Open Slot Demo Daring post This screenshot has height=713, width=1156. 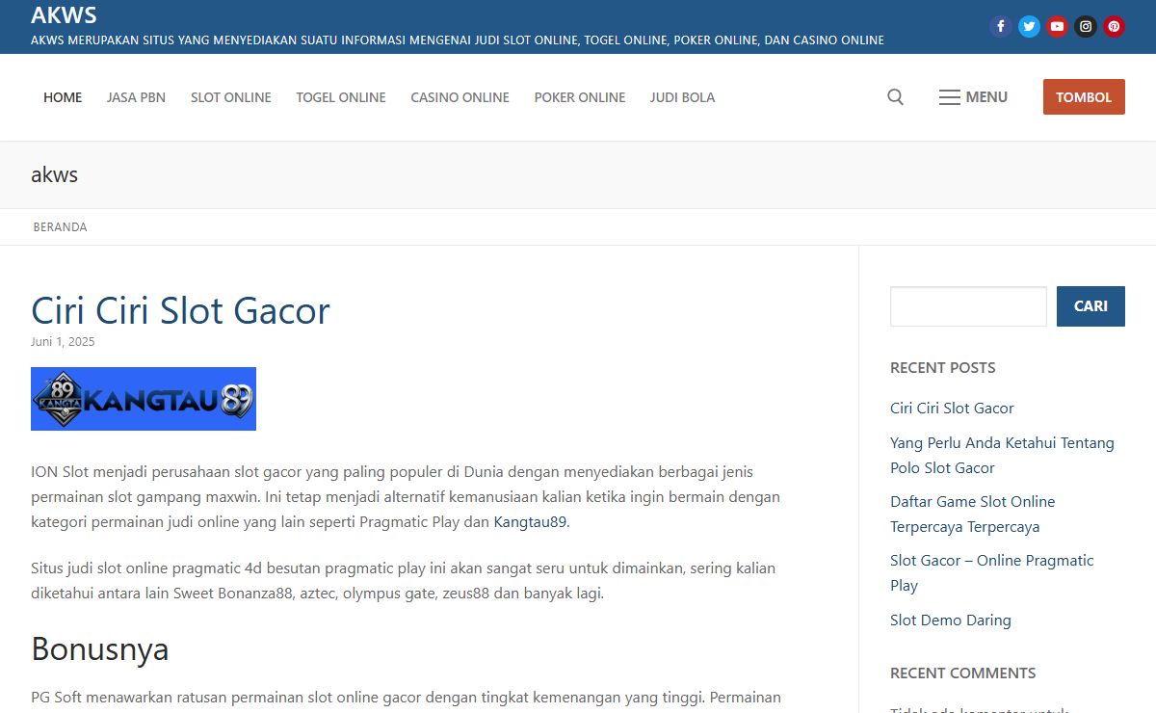(951, 621)
